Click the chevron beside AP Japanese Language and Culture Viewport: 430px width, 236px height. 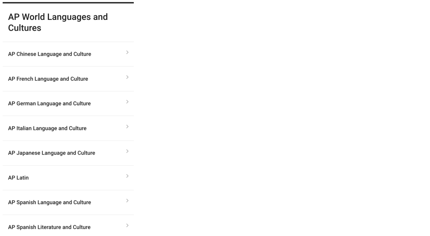click(127, 151)
